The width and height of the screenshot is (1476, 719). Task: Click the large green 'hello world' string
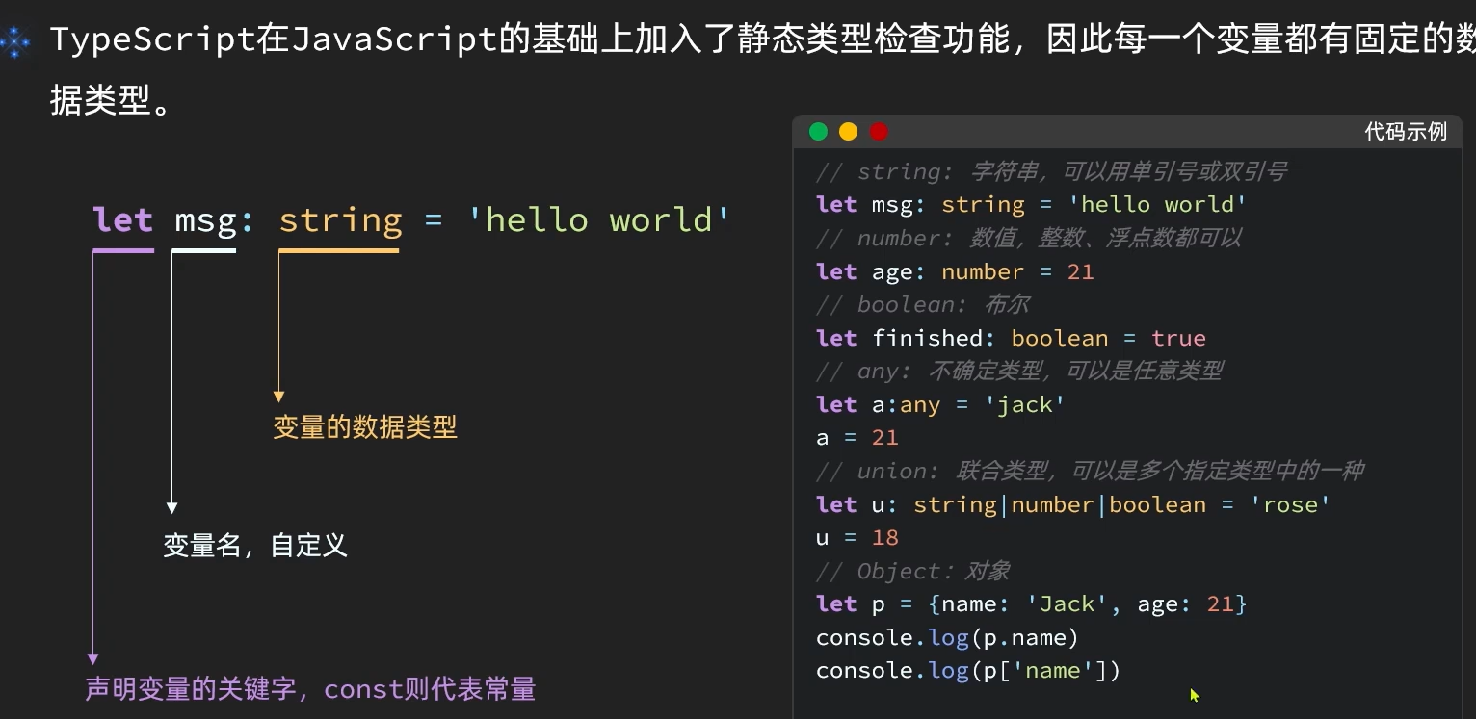coord(598,219)
